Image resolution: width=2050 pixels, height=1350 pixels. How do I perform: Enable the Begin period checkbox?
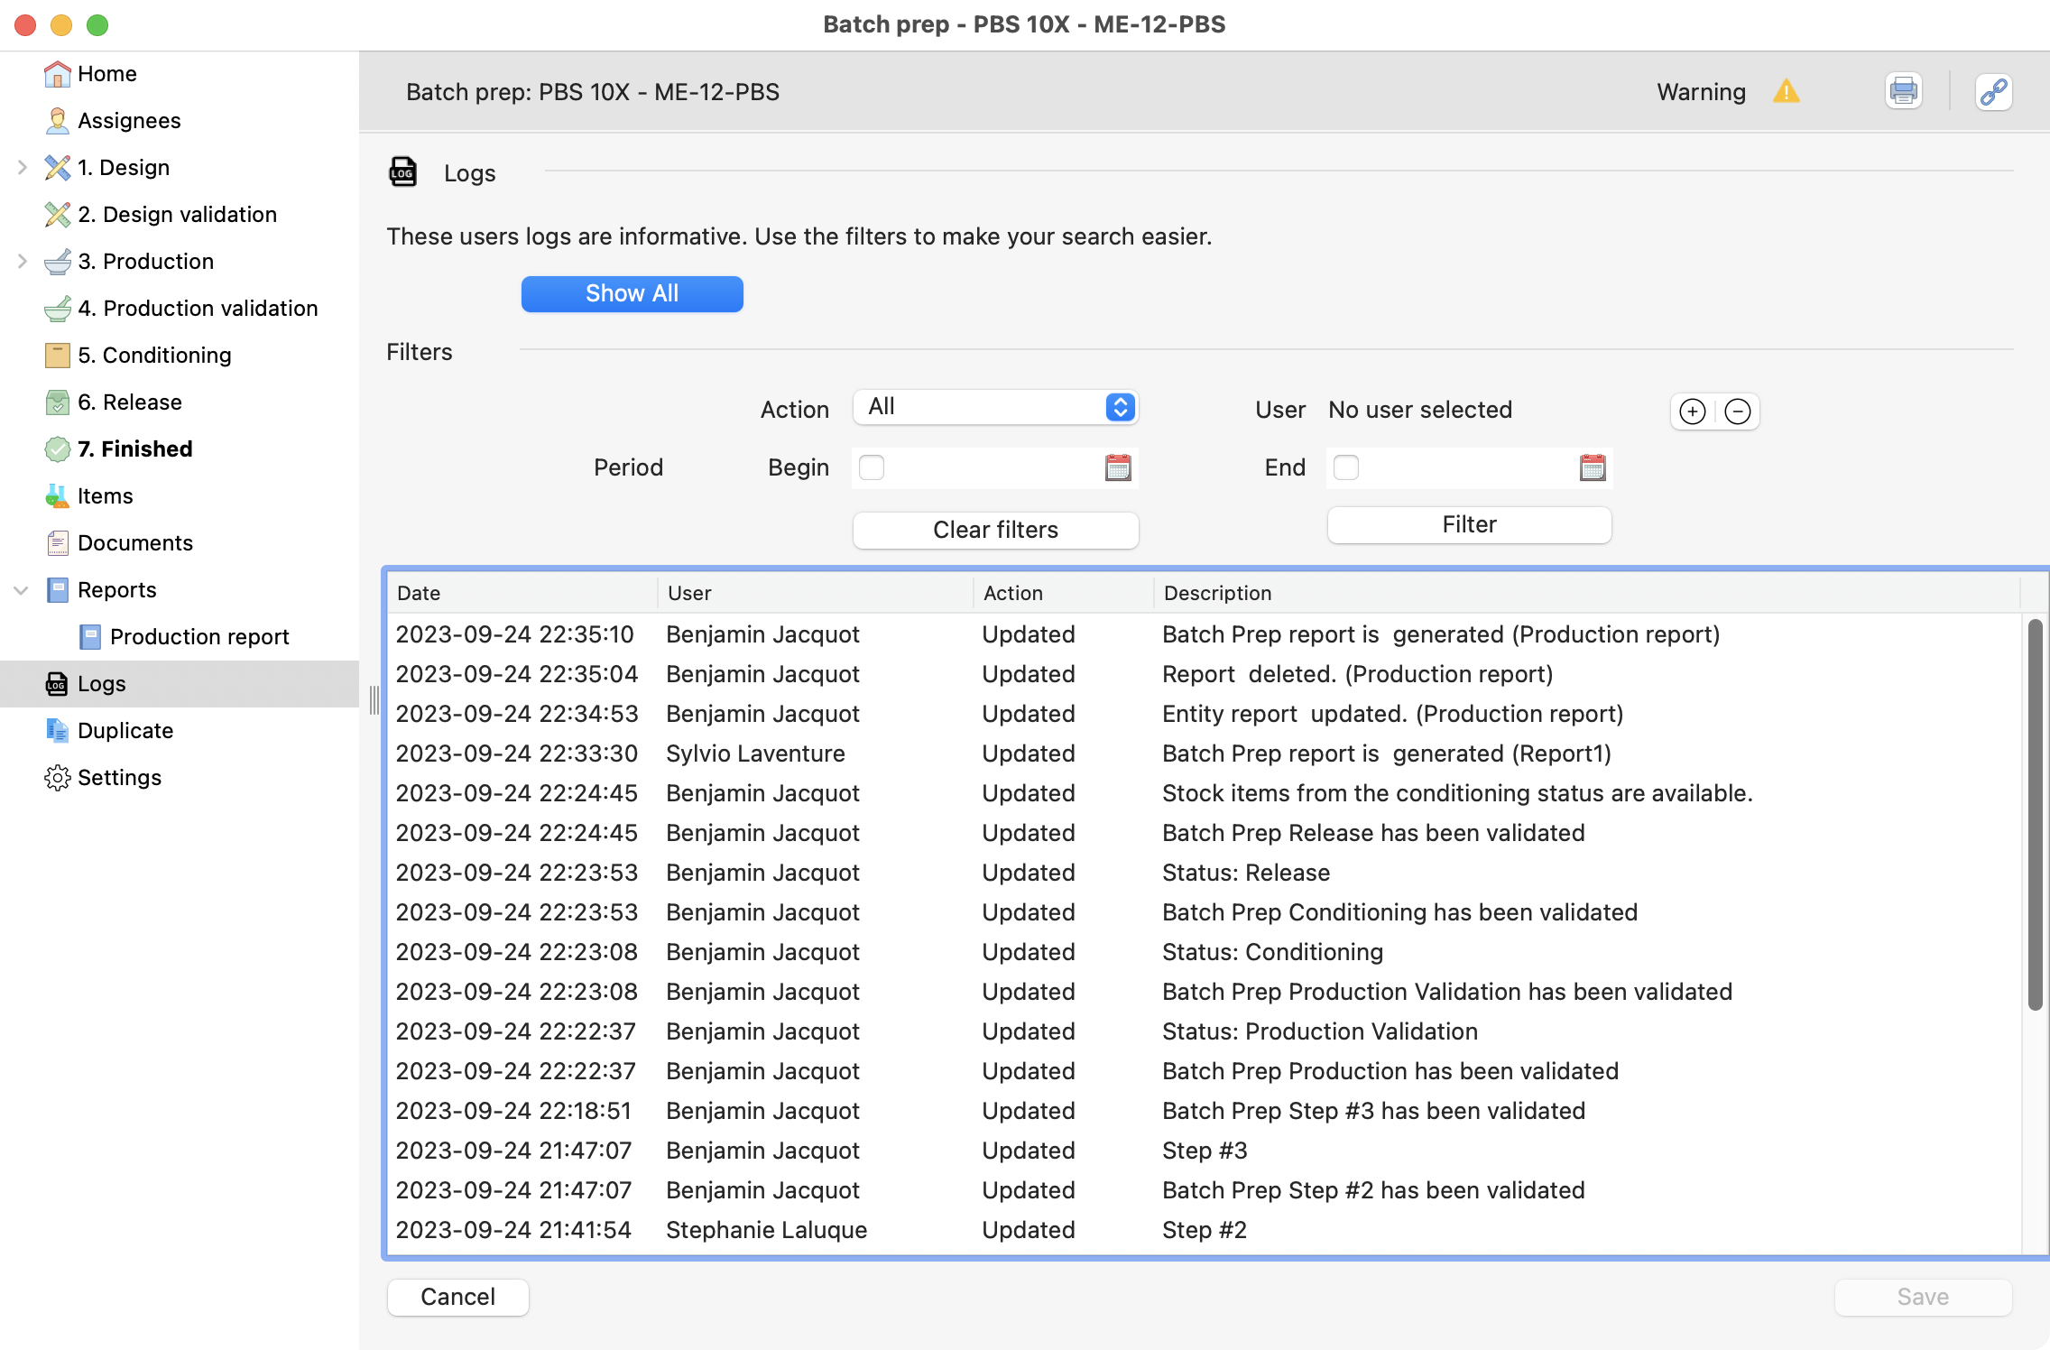[x=872, y=467]
